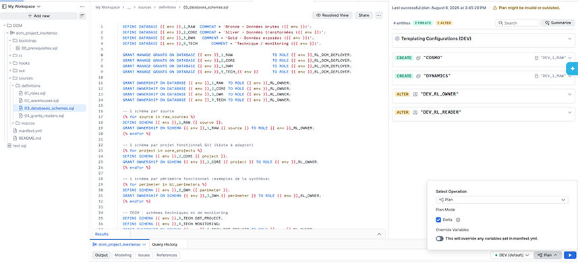Select the Issues tab
The image size is (578, 263).
[x=144, y=255]
